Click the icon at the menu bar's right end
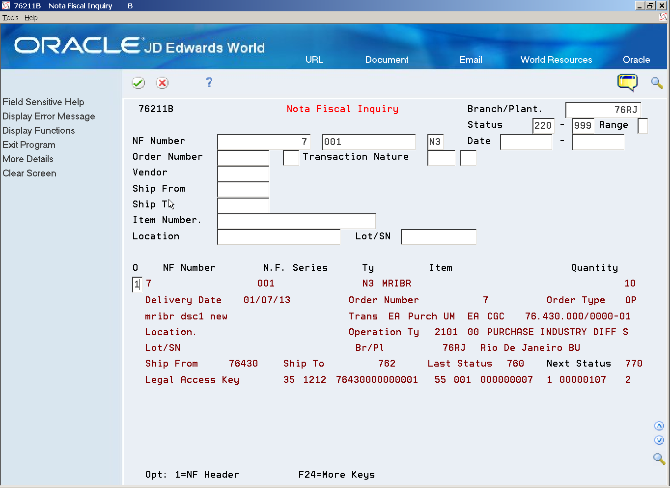Screen dimensions: 670x488 (x=663, y=17)
